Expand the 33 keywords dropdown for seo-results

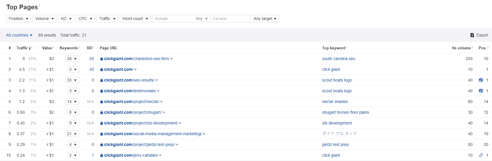pyautogui.click(x=72, y=80)
